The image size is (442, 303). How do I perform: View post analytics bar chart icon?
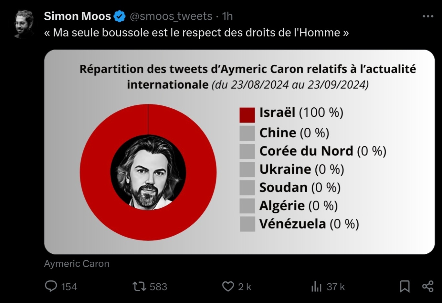[x=316, y=286]
